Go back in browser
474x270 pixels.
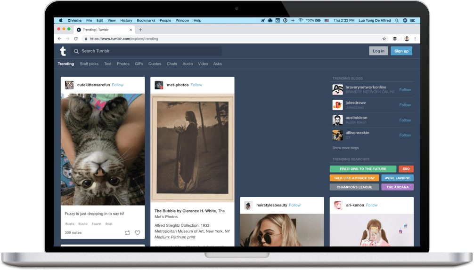59,39
